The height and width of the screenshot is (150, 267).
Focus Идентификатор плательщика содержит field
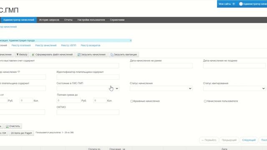click(88, 77)
